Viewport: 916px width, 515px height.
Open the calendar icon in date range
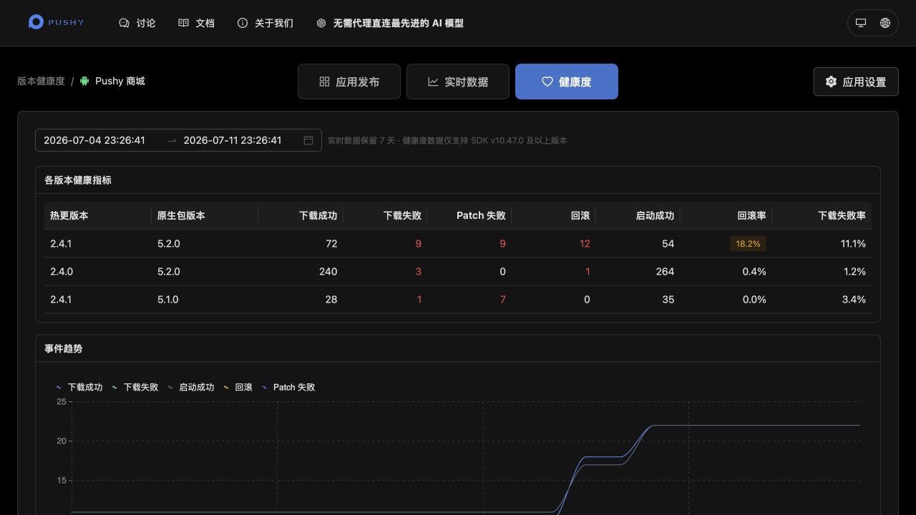[308, 140]
